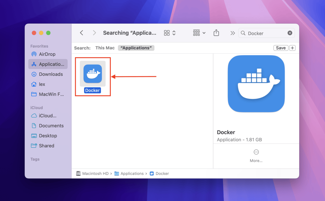Viewport: 325px width, 201px height.
Task: Click the Documents page icon
Action: [x=34, y=126]
